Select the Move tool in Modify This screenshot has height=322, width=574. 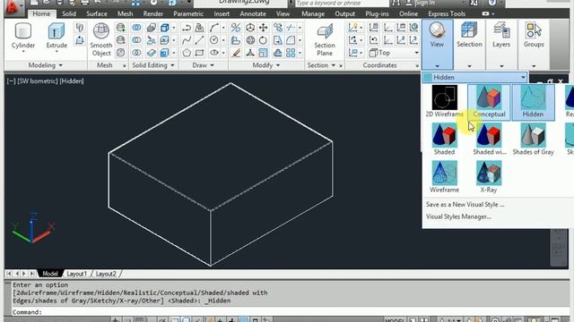pos(263,28)
